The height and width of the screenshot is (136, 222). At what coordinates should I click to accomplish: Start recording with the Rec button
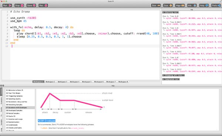(43, 6)
